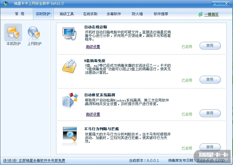Click the U盘病毒免疫 folder icon
Image resolution: width=233 pixels, height=165 pixels.
[x=69, y=66]
